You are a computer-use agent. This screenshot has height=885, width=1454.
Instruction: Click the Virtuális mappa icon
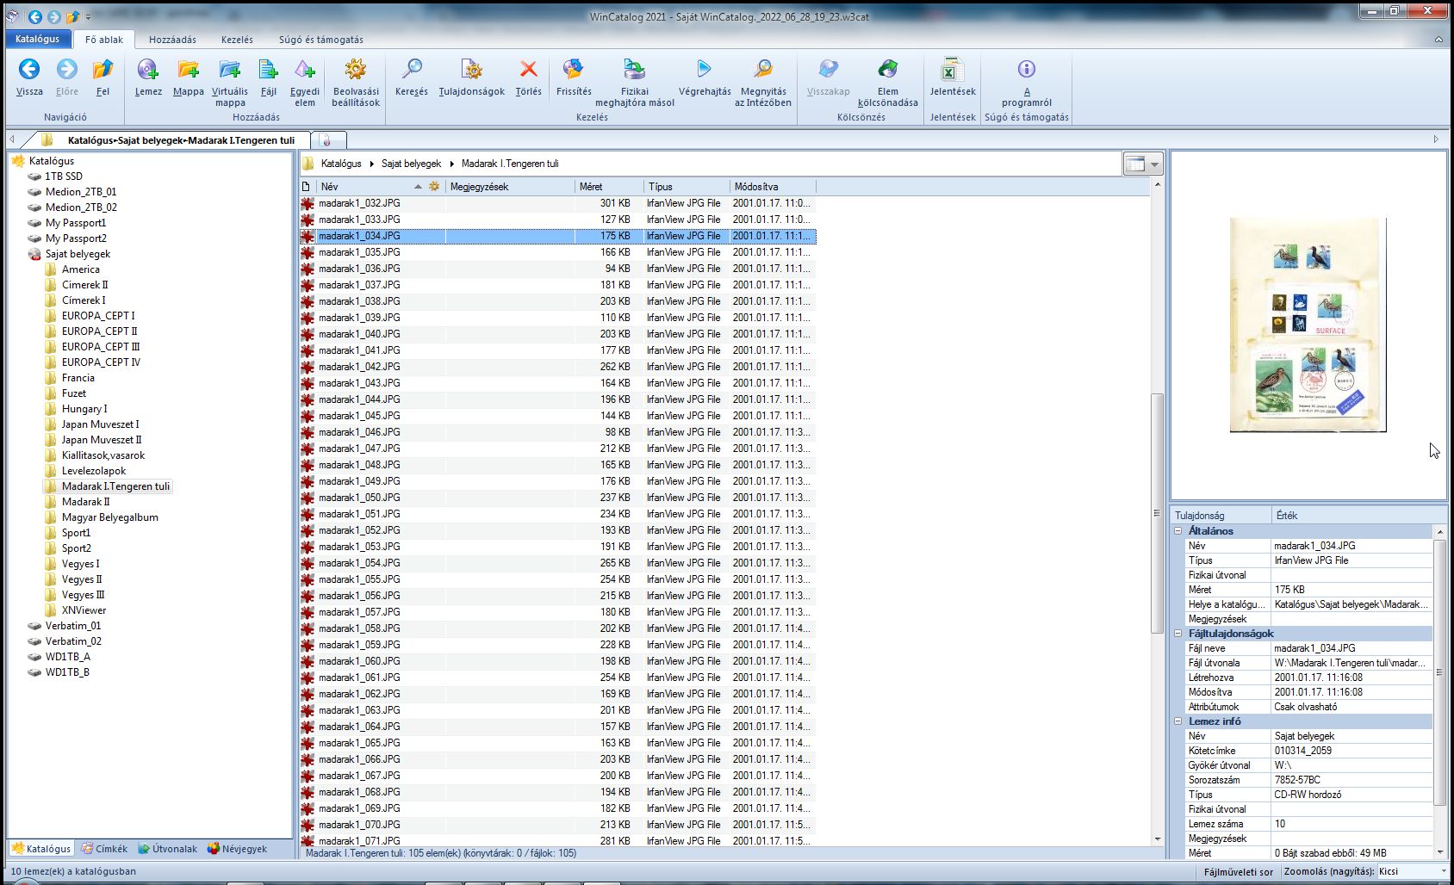click(x=229, y=70)
